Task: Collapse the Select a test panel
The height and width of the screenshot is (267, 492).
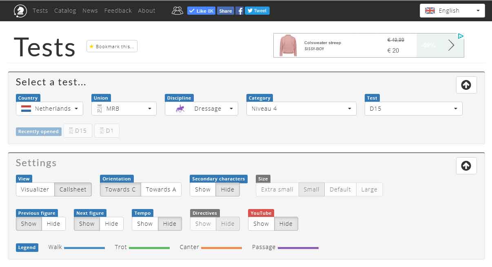Action: [x=466, y=85]
